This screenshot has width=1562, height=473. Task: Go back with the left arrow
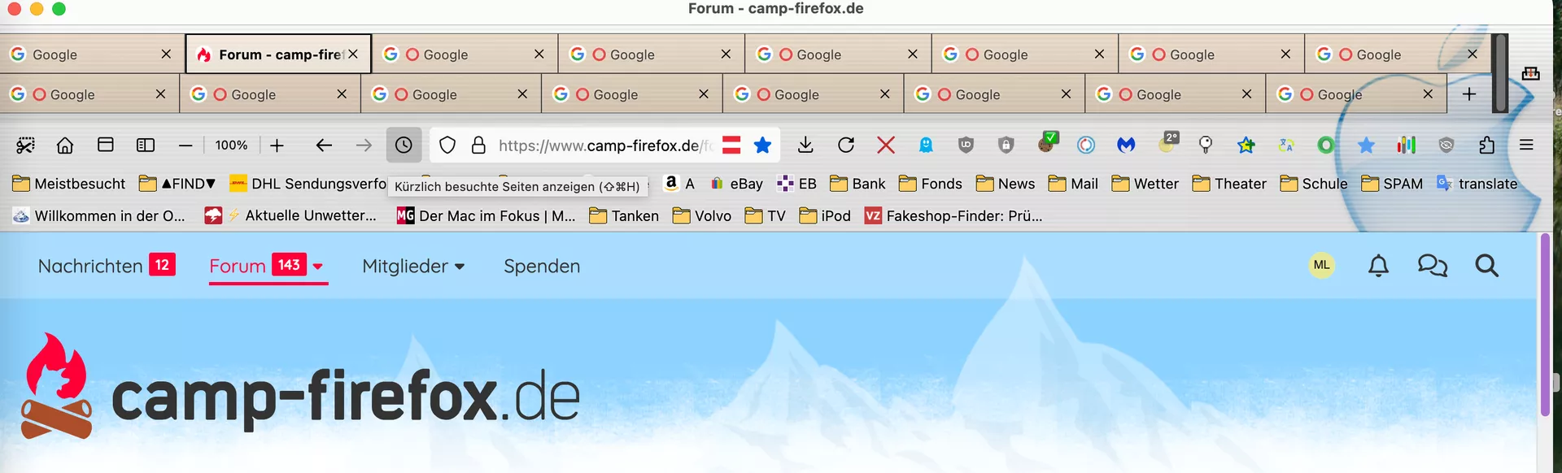point(324,145)
